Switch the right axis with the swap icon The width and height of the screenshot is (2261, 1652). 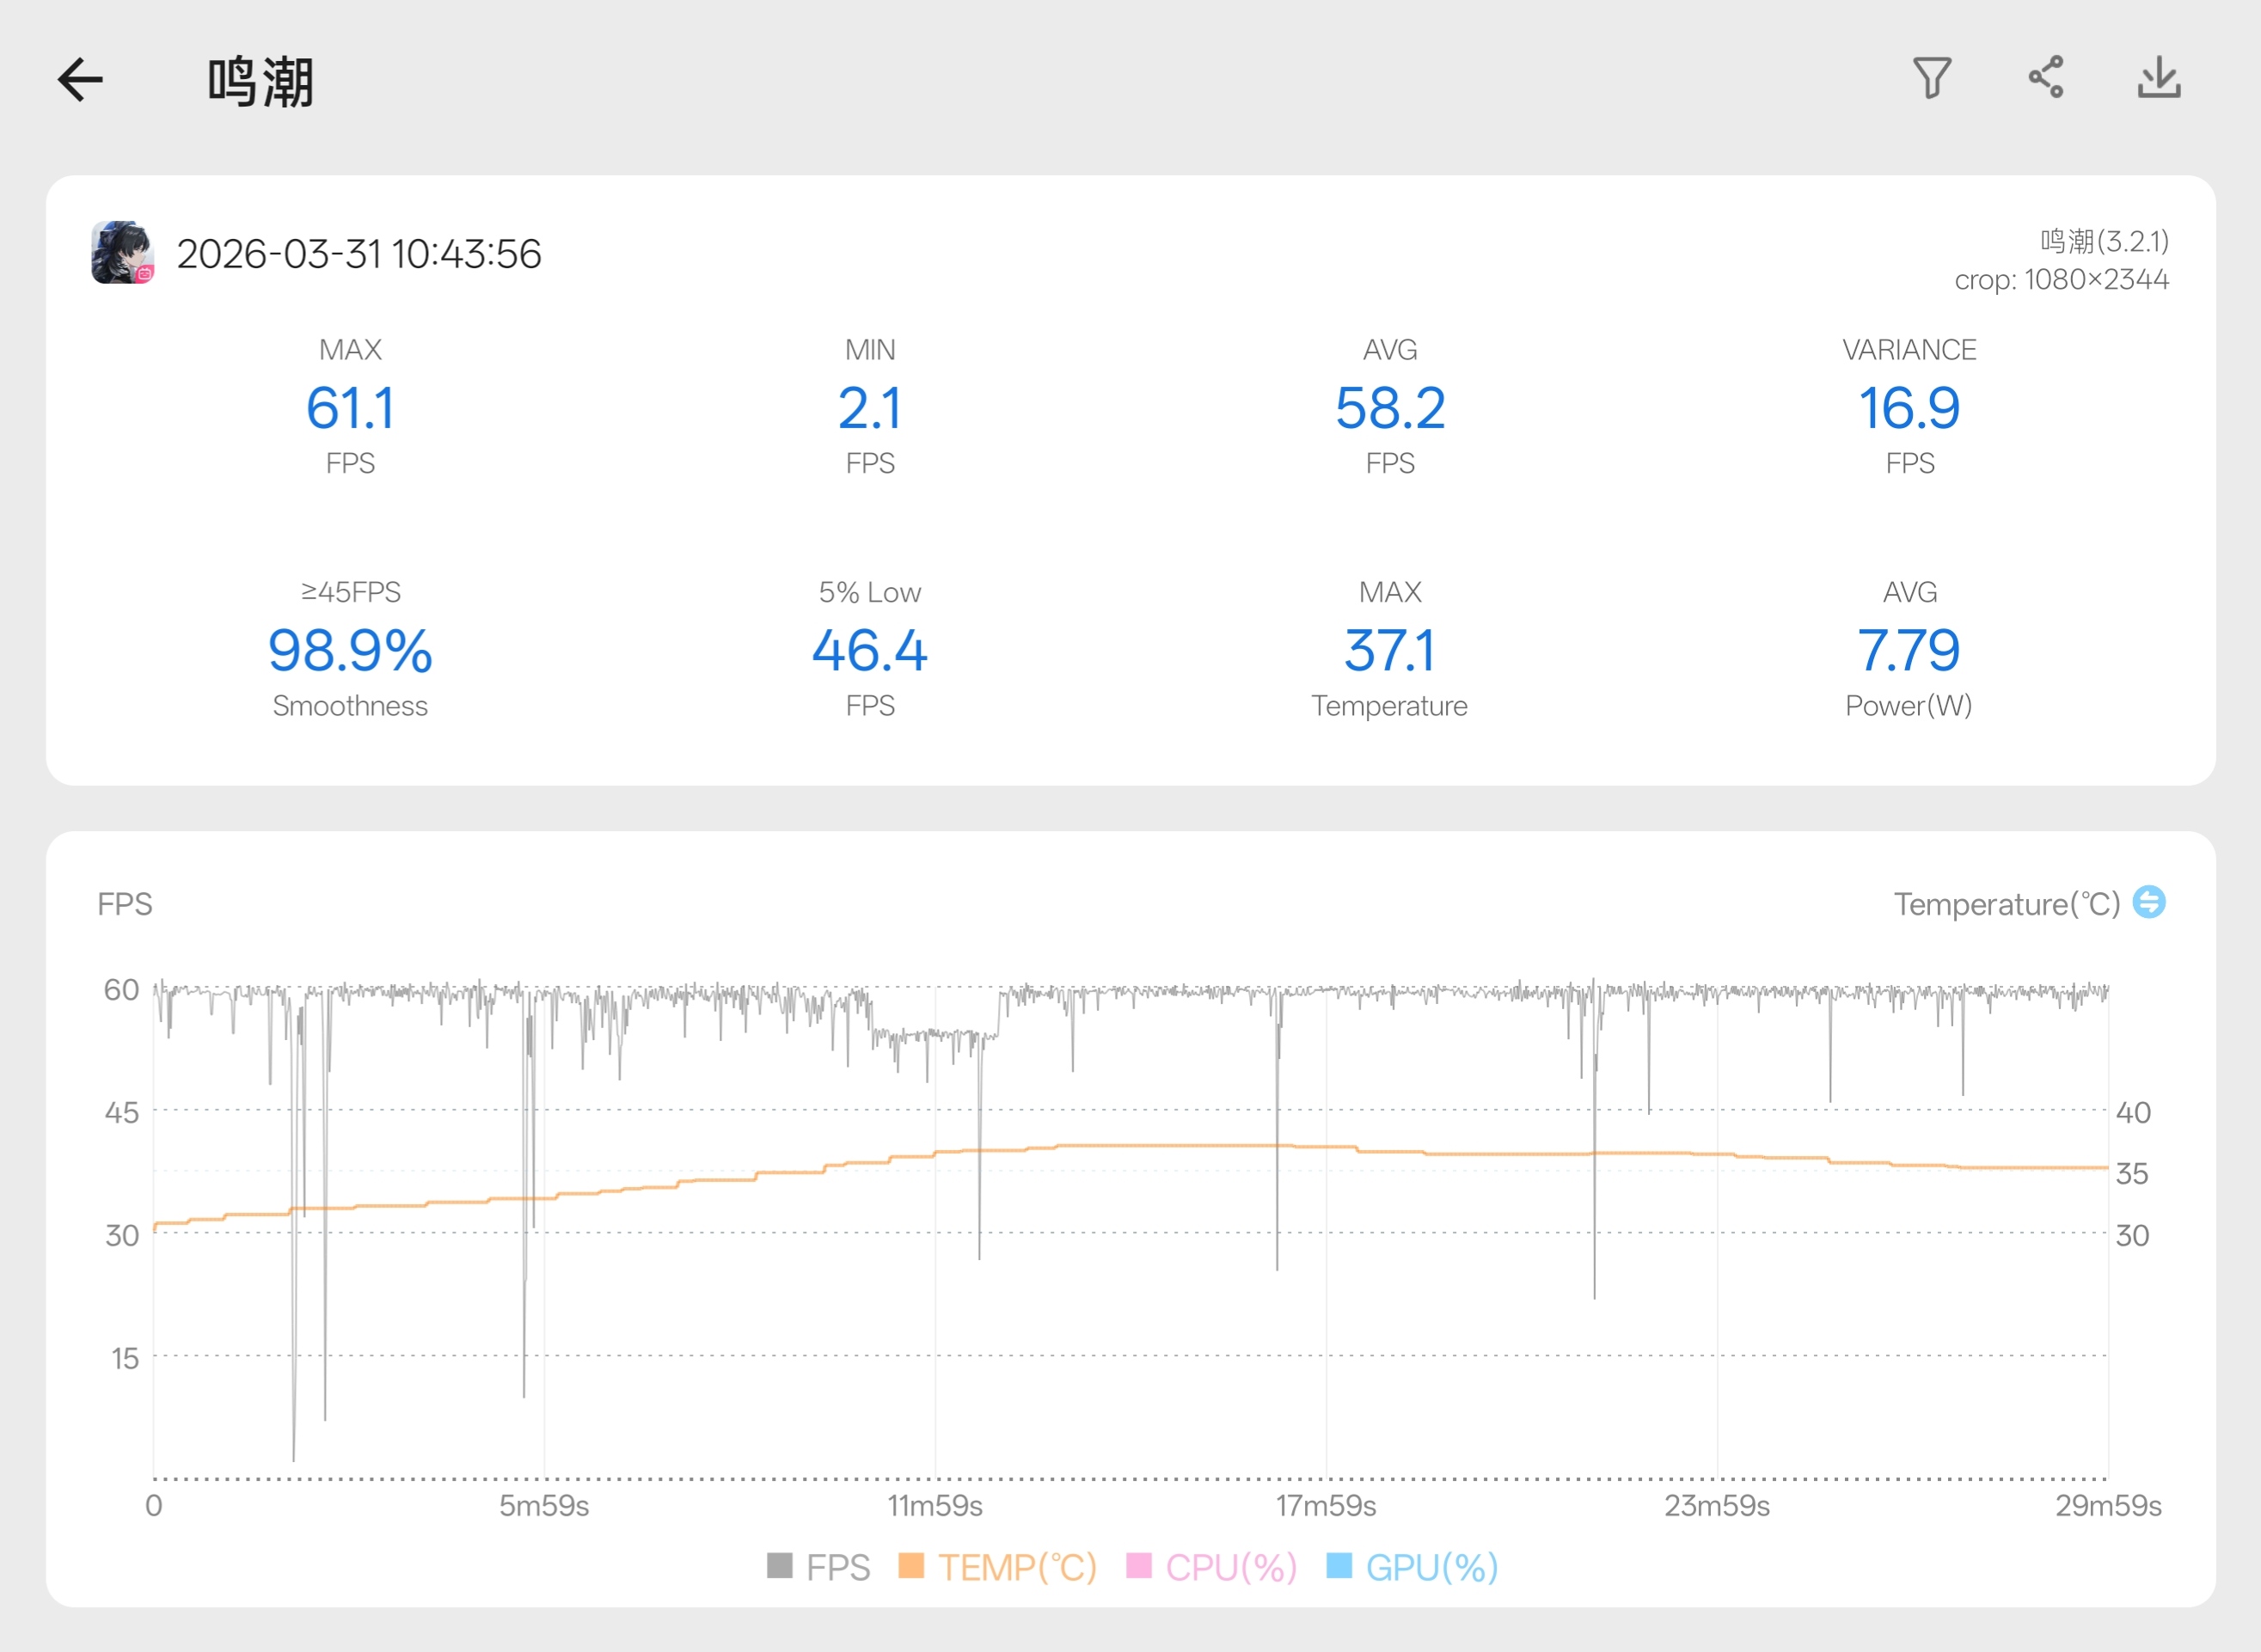pos(2148,902)
